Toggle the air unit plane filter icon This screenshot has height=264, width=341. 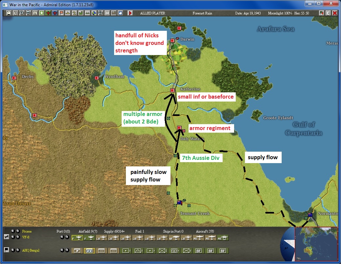point(7,237)
